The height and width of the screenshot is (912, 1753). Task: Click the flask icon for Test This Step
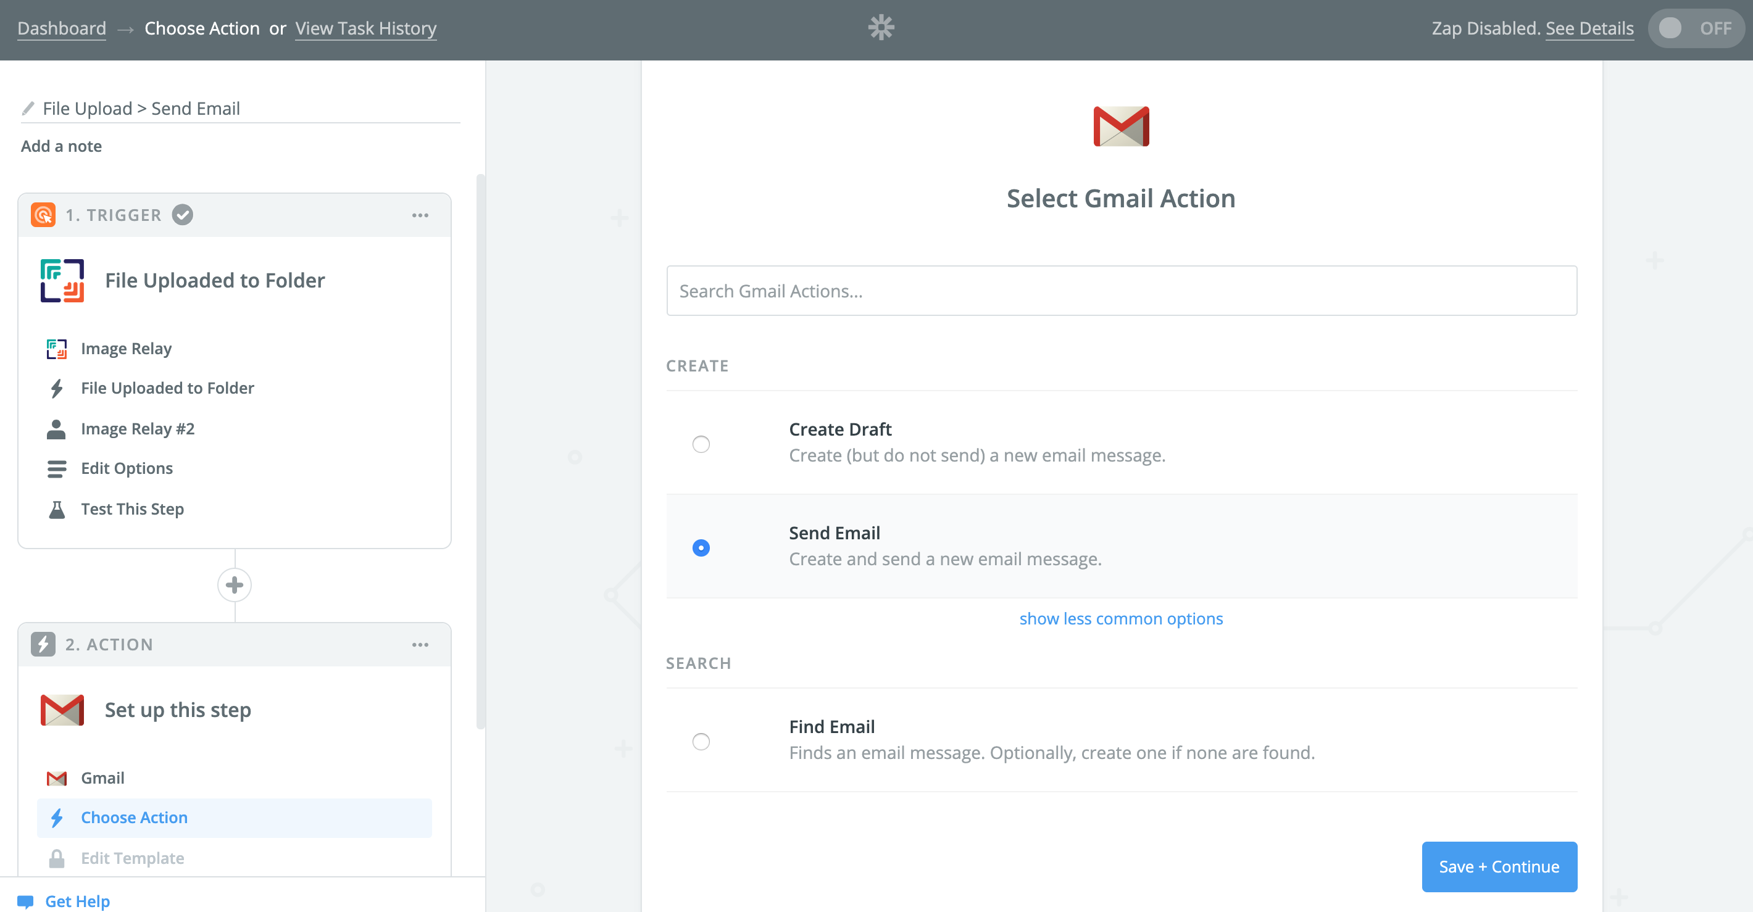pos(57,510)
